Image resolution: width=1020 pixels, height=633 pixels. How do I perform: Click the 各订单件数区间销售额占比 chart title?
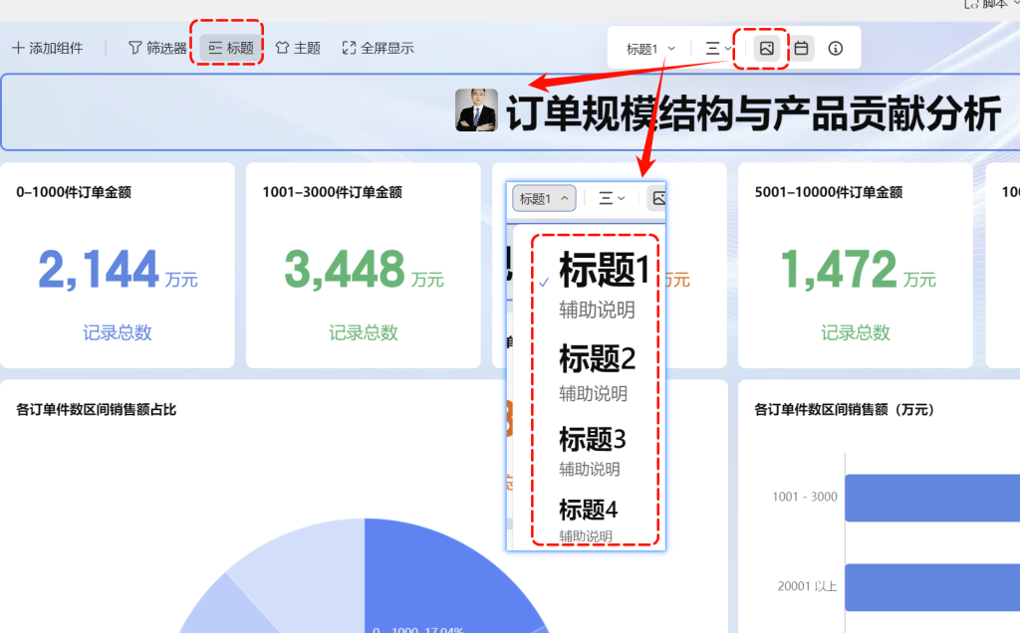pyautogui.click(x=97, y=409)
